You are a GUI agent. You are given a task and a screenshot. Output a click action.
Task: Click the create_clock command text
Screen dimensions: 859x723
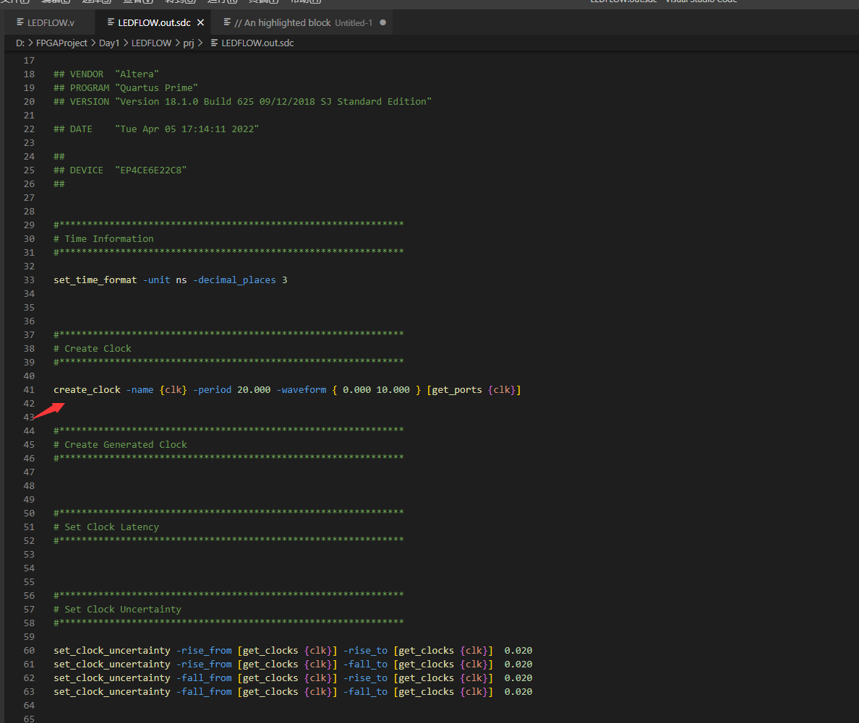pos(87,390)
